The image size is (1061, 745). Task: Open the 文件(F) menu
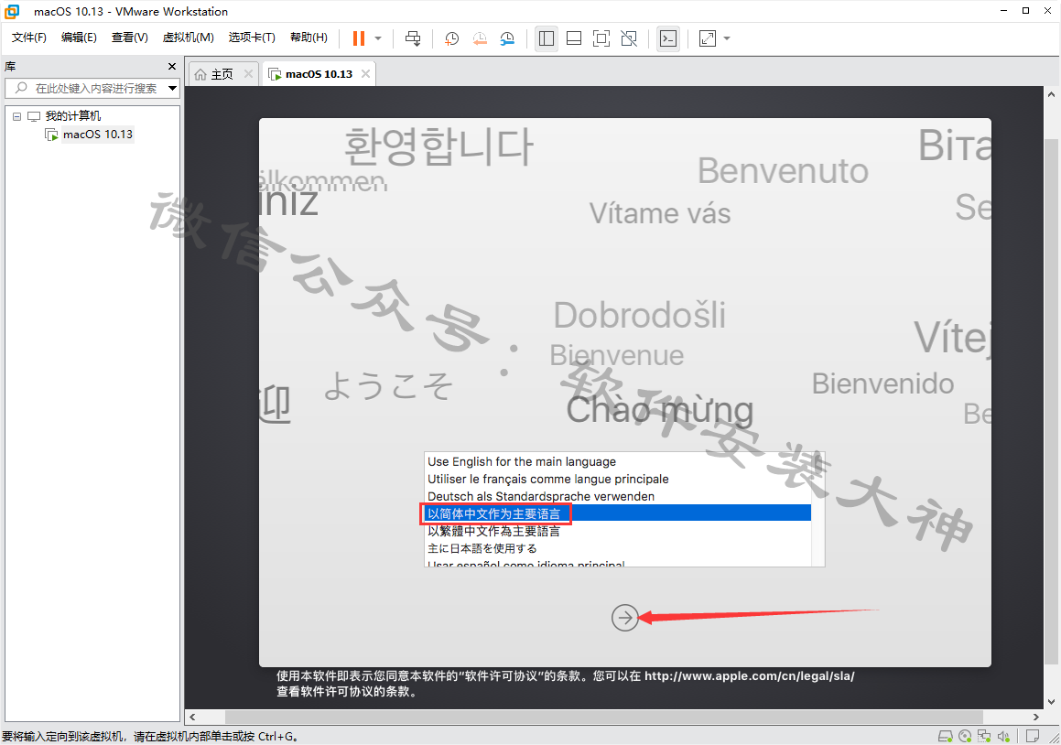coord(29,38)
